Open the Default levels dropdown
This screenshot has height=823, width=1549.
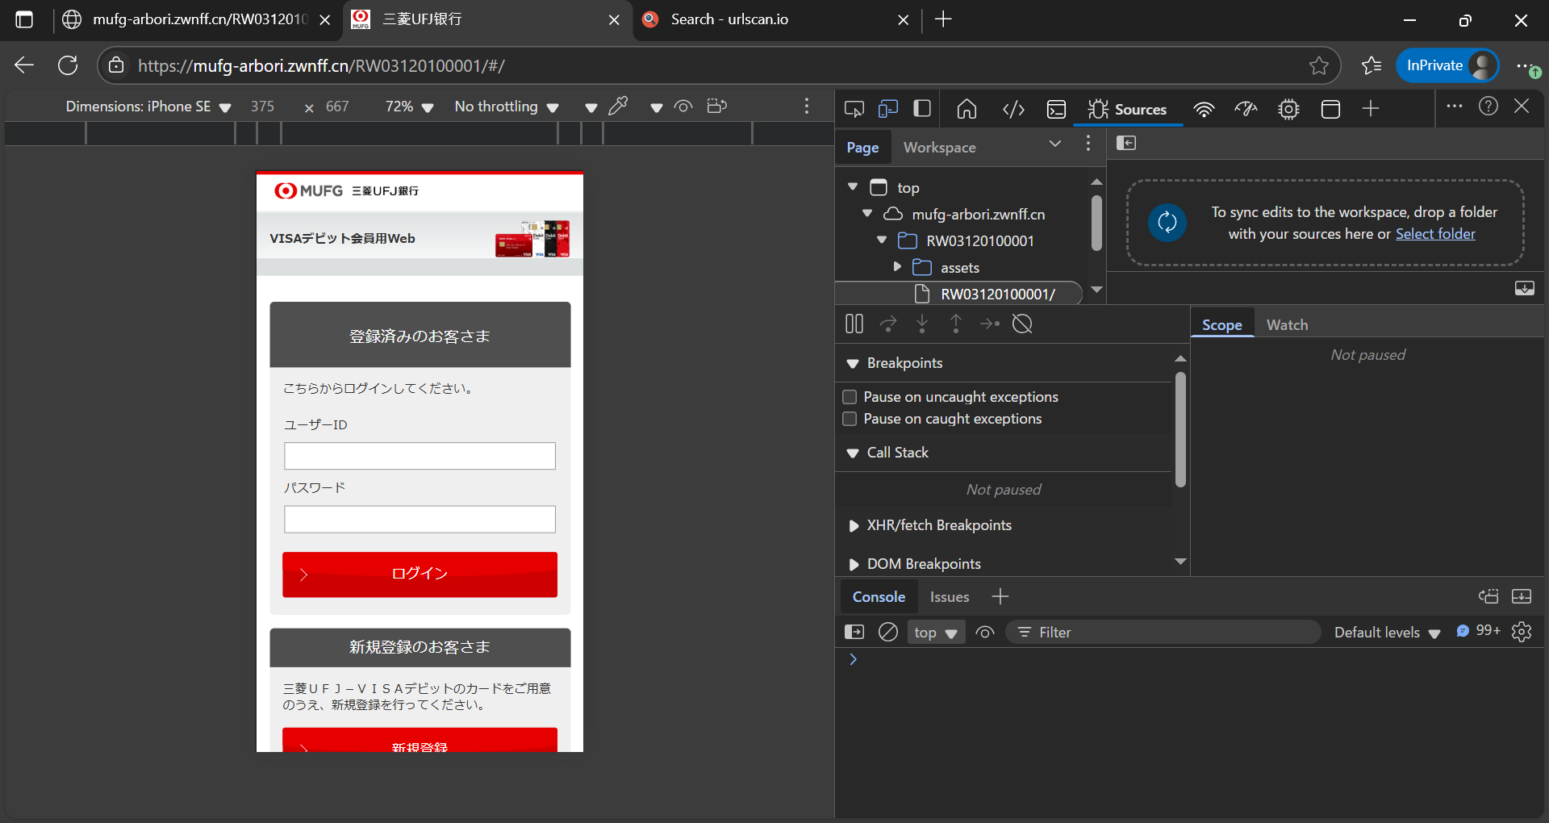tap(1387, 633)
